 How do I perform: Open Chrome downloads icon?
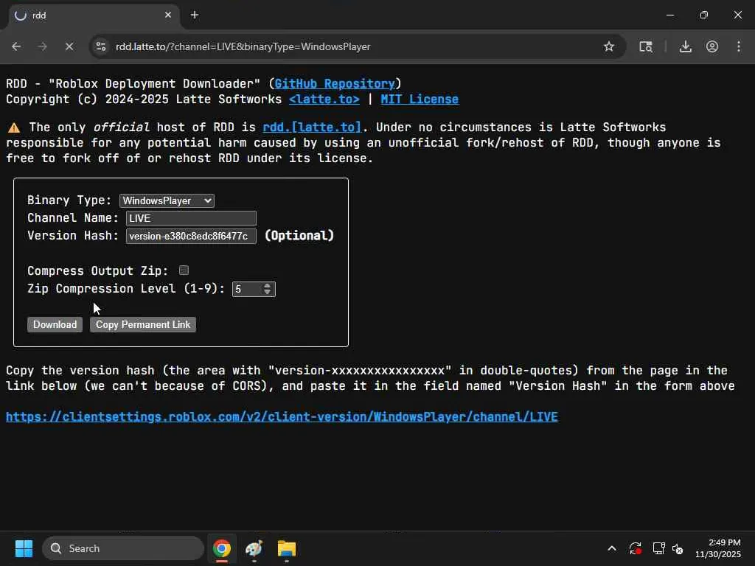tap(685, 46)
